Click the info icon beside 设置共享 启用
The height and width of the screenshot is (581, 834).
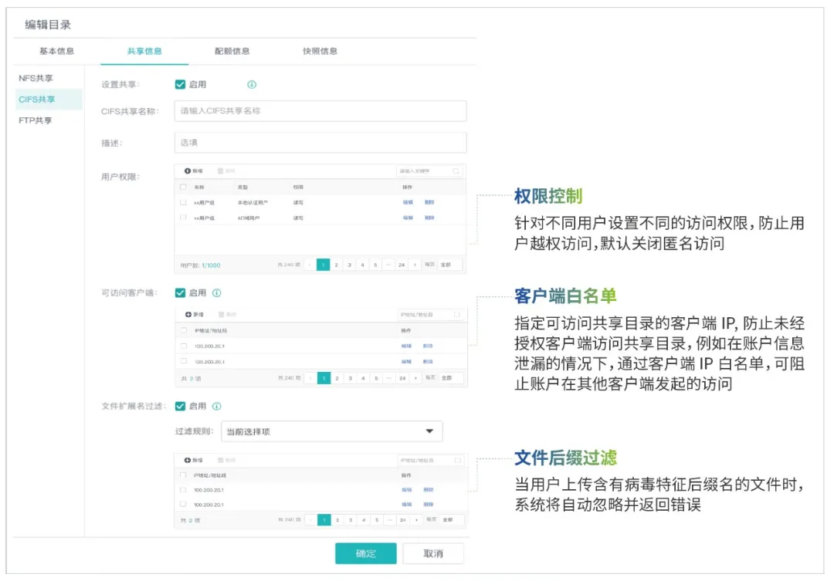(x=252, y=85)
